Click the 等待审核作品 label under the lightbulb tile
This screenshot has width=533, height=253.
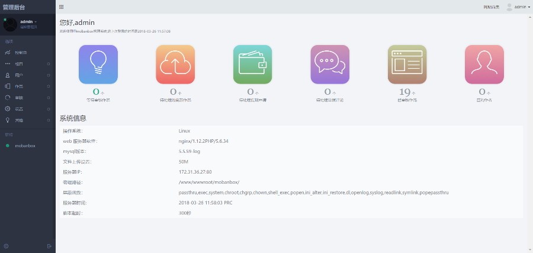[98, 100]
